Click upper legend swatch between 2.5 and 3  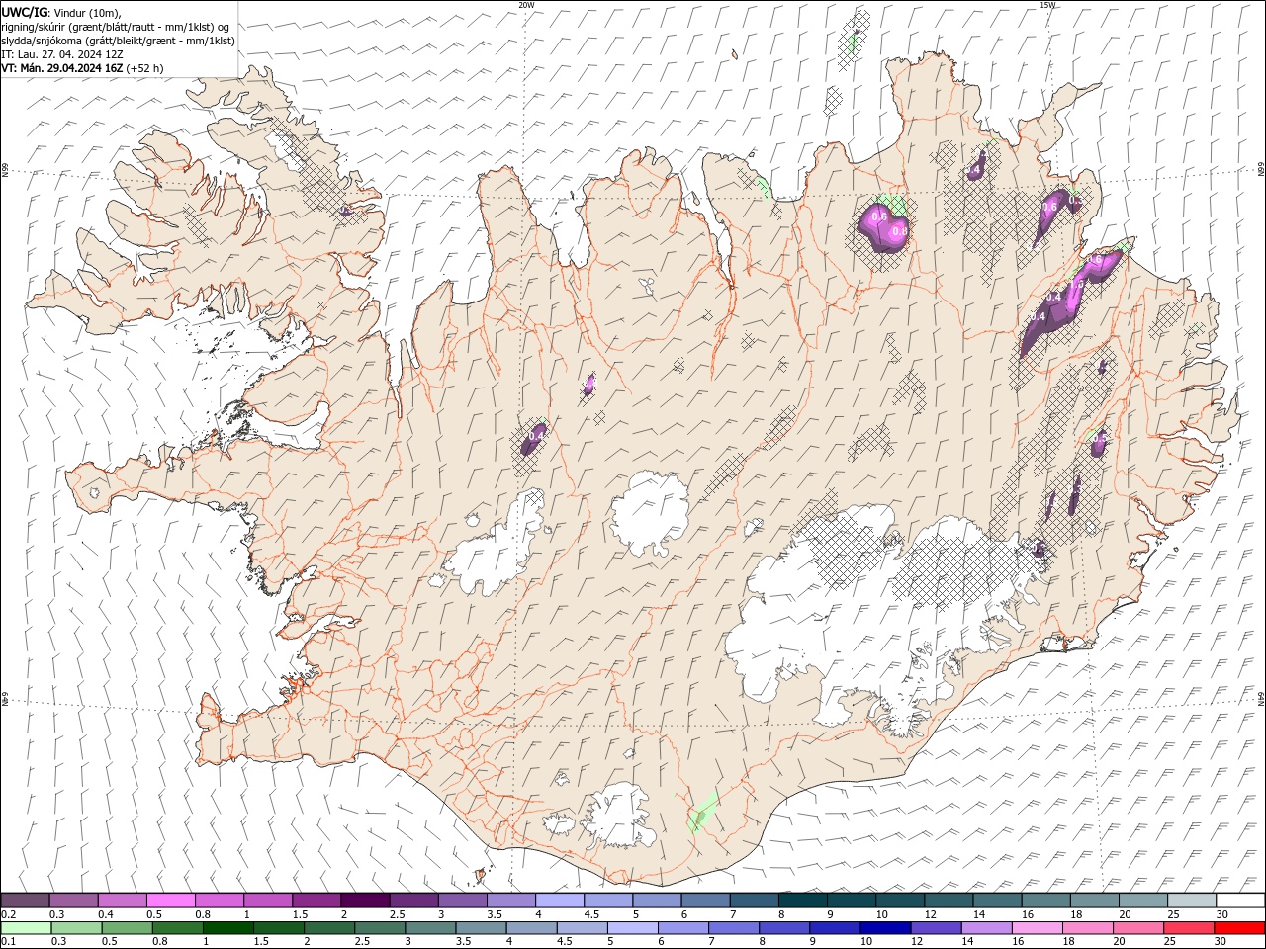coord(413,900)
